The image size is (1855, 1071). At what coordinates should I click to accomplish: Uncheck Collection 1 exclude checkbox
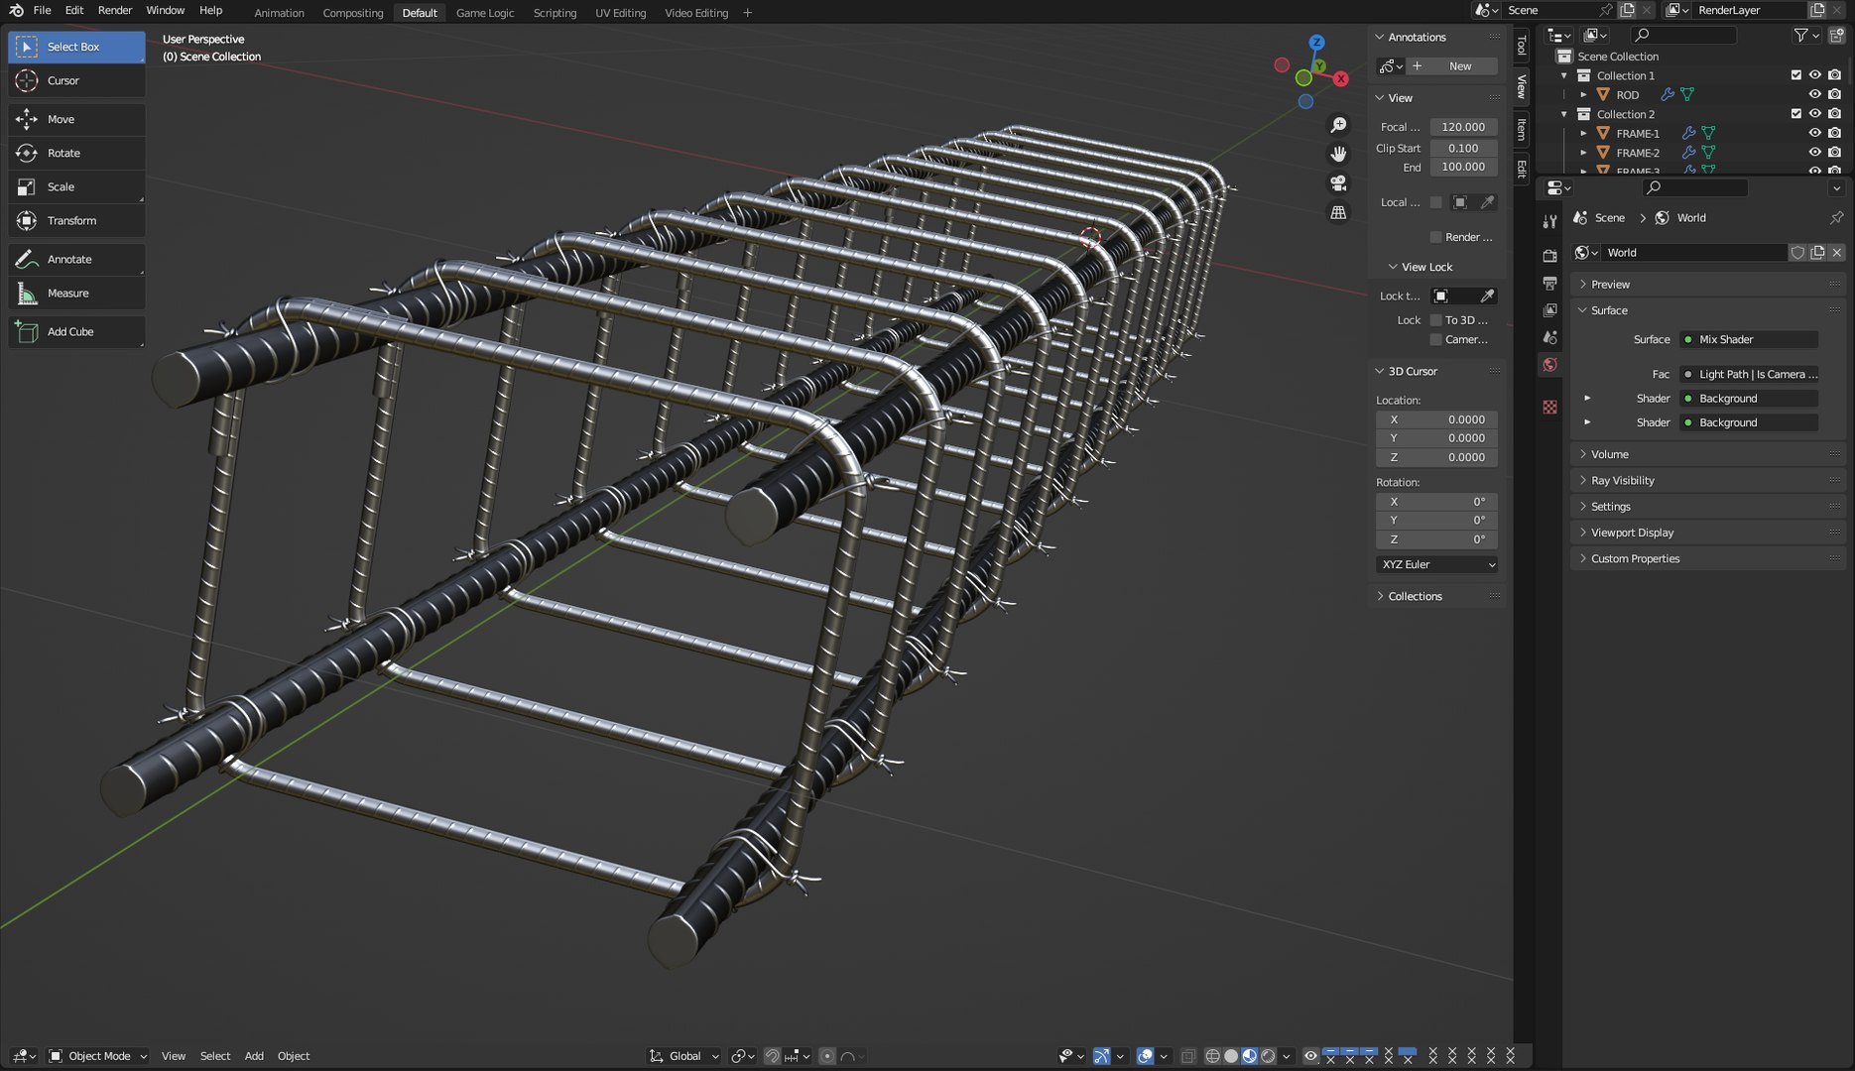[x=1795, y=75]
